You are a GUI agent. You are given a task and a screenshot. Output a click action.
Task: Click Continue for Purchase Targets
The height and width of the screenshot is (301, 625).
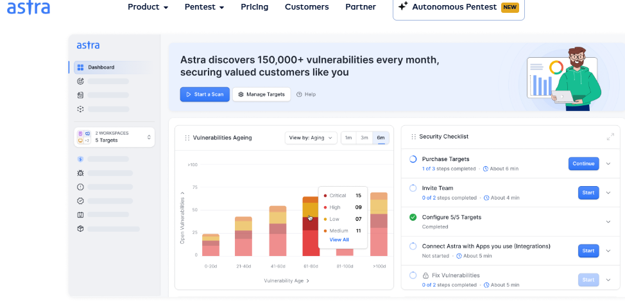583,164
